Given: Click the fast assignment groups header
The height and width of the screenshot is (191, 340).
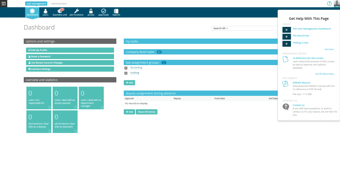Looking at the screenshot, I should [200, 63].
